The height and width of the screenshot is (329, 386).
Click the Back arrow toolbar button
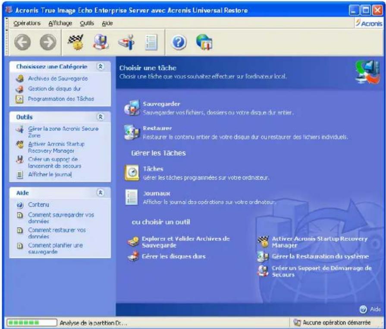click(x=22, y=42)
